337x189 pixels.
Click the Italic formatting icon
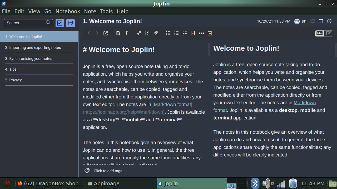pos(126,33)
